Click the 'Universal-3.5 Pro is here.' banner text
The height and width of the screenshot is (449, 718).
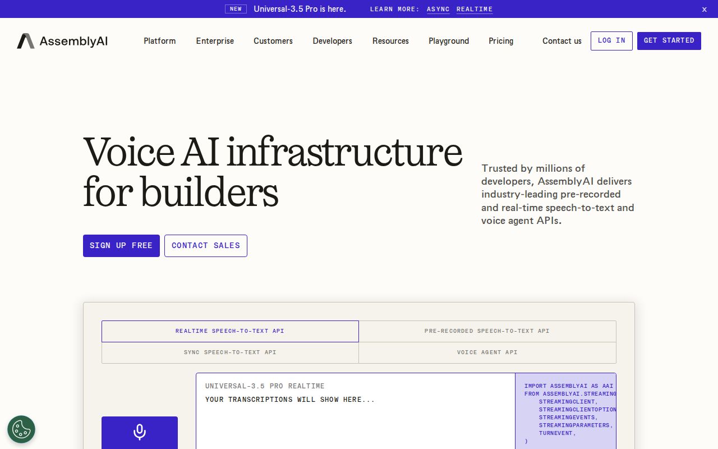300,9
